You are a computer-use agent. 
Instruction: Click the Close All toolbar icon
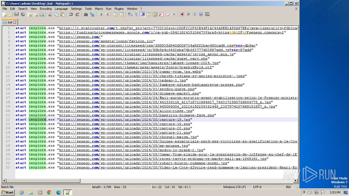(35, 14)
